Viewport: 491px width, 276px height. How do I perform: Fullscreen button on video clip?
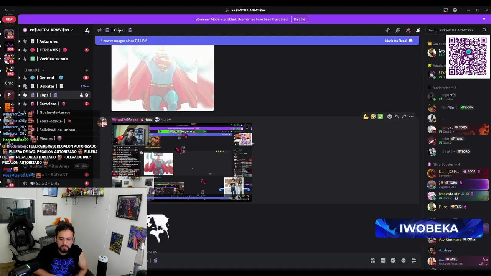coord(246,198)
